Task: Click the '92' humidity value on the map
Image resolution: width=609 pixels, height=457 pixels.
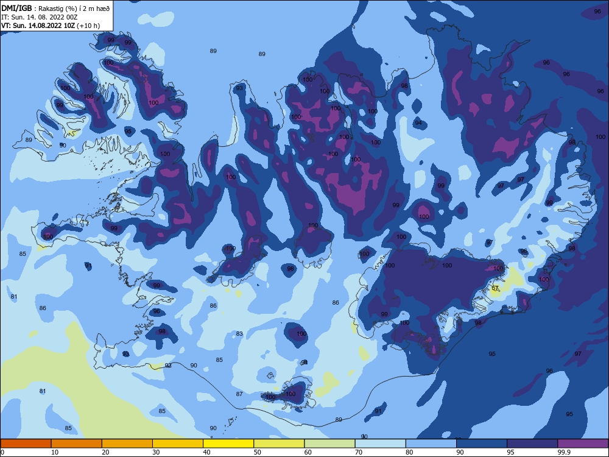Action: click(168, 365)
